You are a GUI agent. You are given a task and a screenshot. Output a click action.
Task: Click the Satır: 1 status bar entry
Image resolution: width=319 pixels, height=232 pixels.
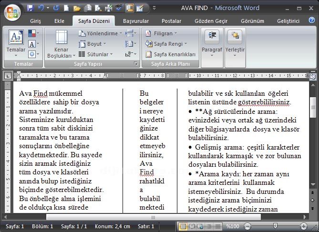[146, 226]
